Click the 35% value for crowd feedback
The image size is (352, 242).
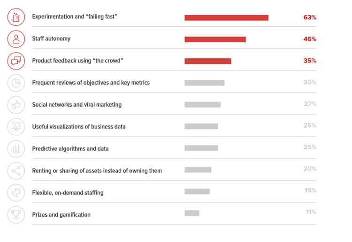tap(310, 61)
